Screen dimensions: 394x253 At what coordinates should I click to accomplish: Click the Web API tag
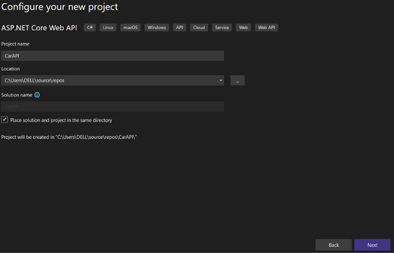pos(266,28)
